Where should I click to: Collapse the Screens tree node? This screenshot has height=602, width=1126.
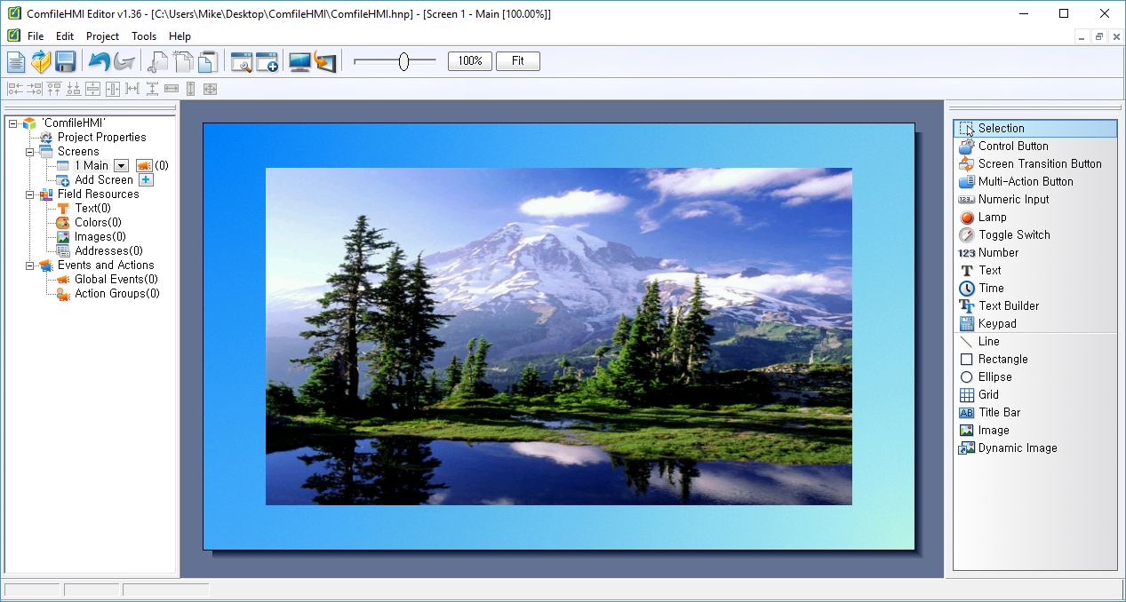(x=29, y=152)
